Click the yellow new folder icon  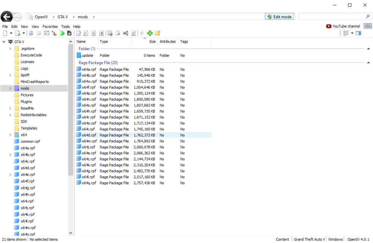point(157,33)
